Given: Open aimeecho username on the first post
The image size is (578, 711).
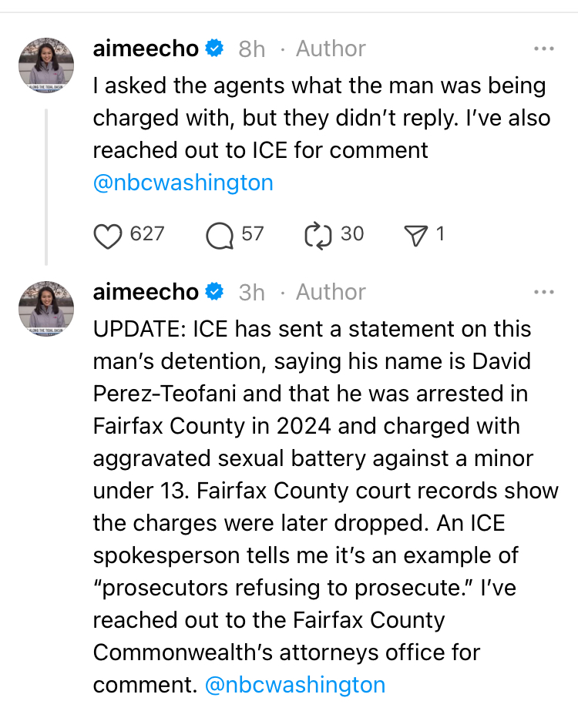Looking at the screenshot, I should (146, 49).
